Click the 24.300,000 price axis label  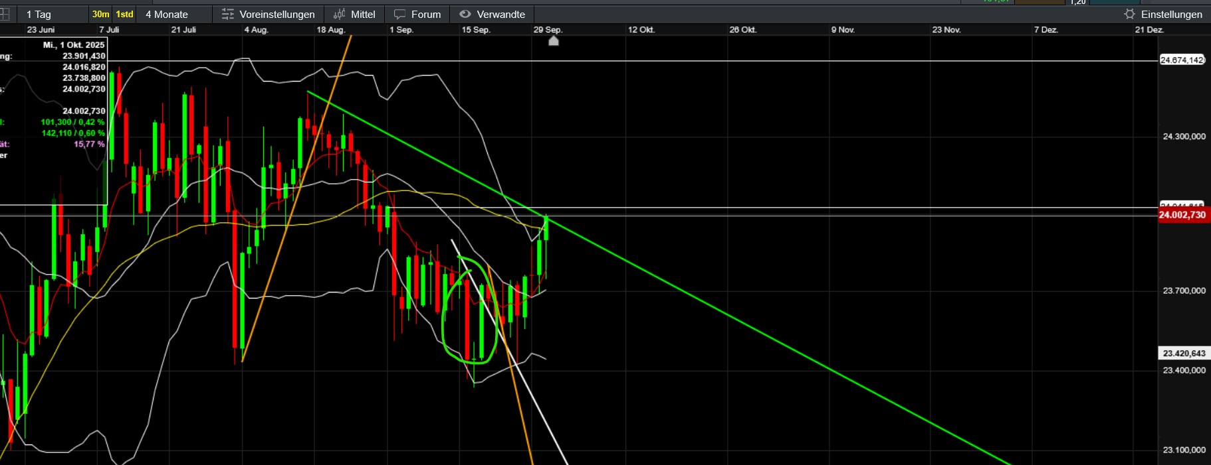(1184, 137)
